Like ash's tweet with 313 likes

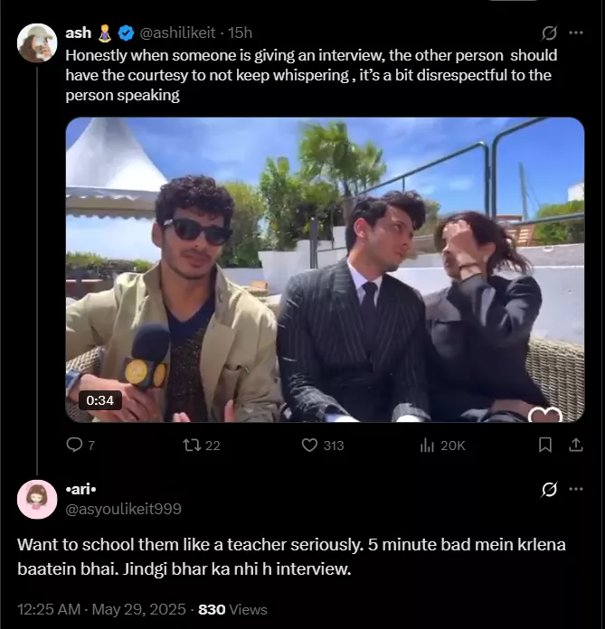310,445
